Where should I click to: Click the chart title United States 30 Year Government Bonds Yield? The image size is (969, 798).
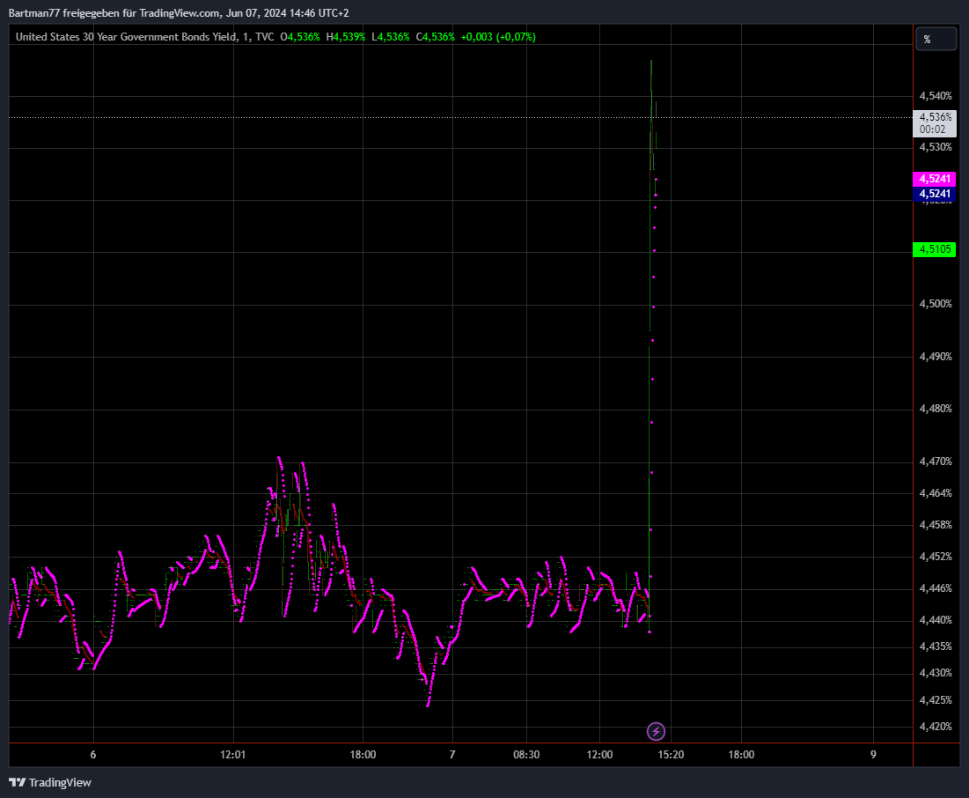point(126,37)
